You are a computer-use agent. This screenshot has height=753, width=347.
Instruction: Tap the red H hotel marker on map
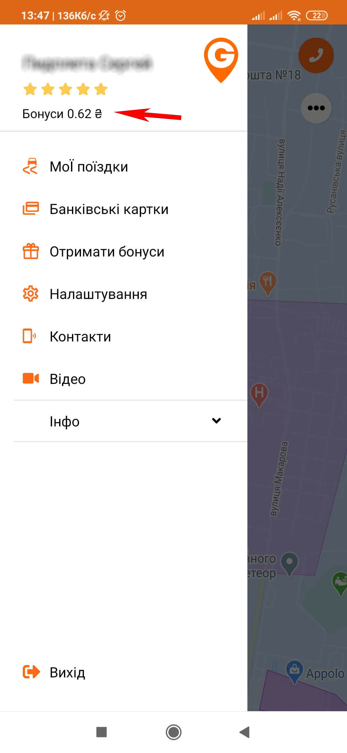click(x=259, y=395)
